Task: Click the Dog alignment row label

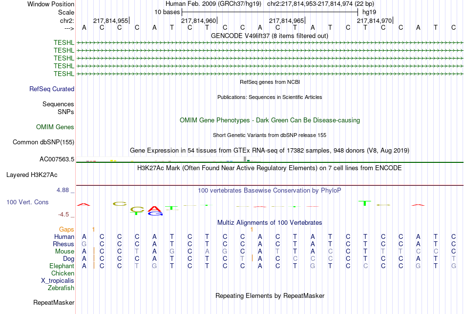Action: (69, 259)
